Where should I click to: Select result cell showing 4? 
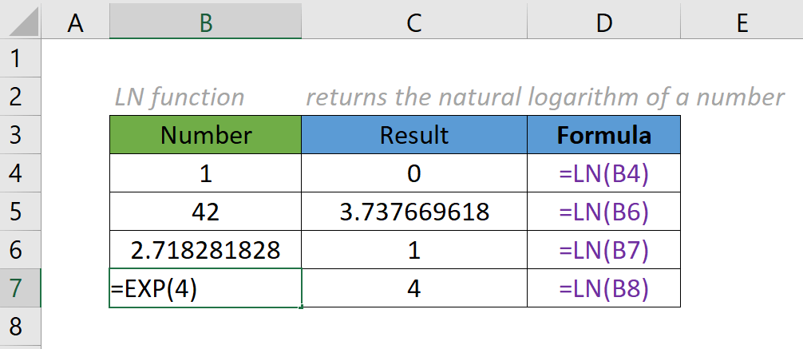(x=413, y=288)
